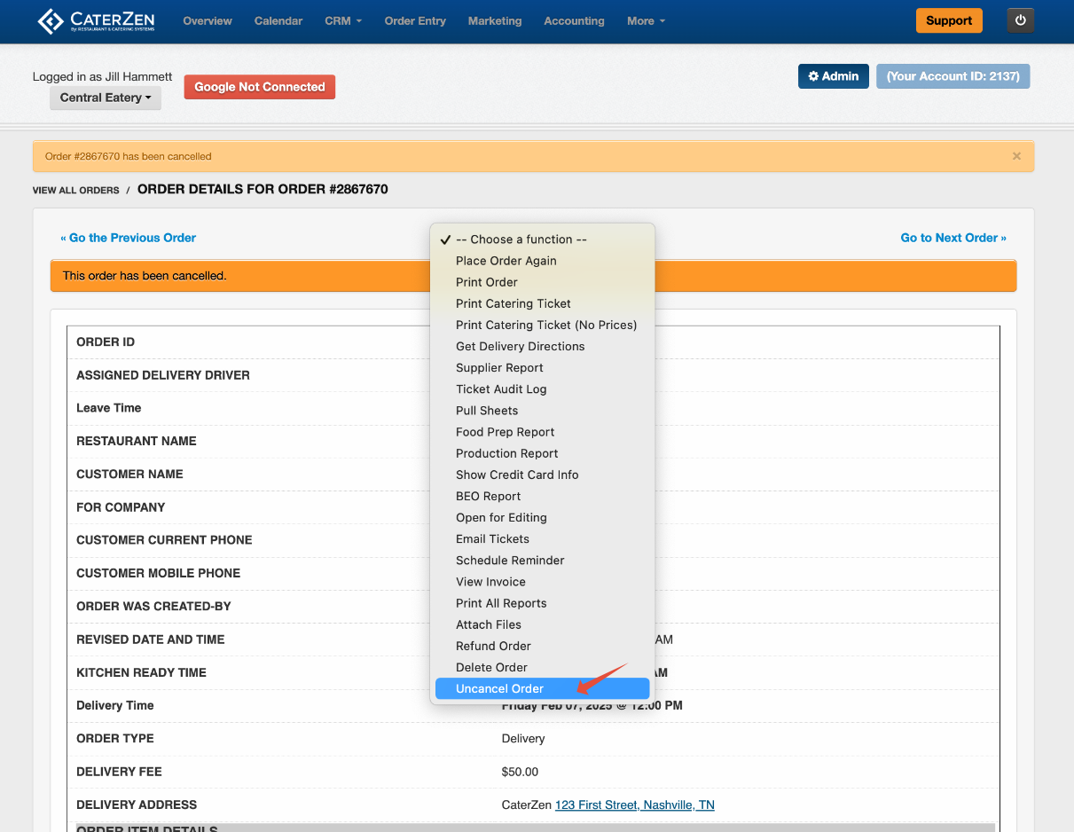Click the Delivery order type value
The width and height of the screenshot is (1074, 832).
coord(523,739)
